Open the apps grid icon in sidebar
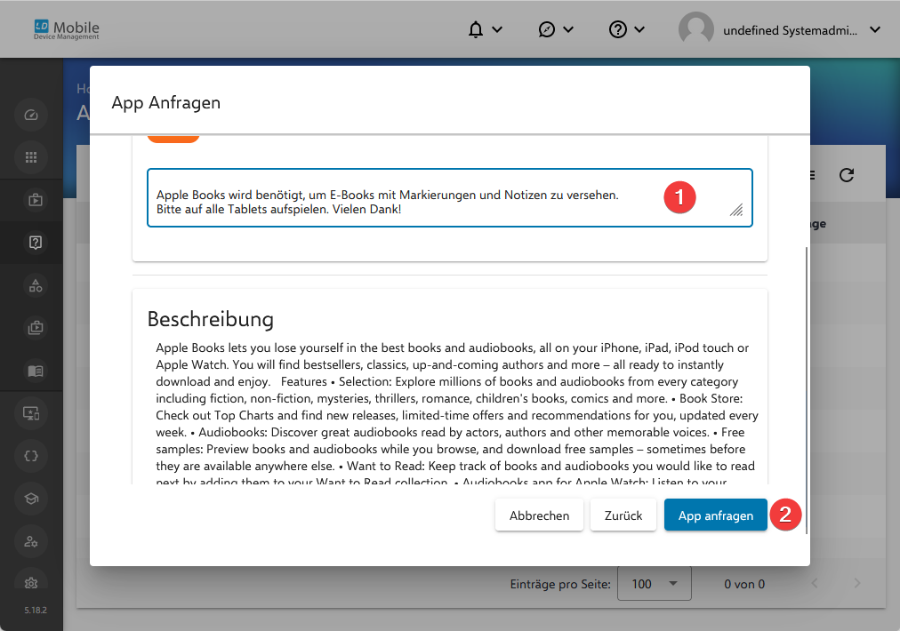This screenshot has height=631, width=900. coord(31,157)
